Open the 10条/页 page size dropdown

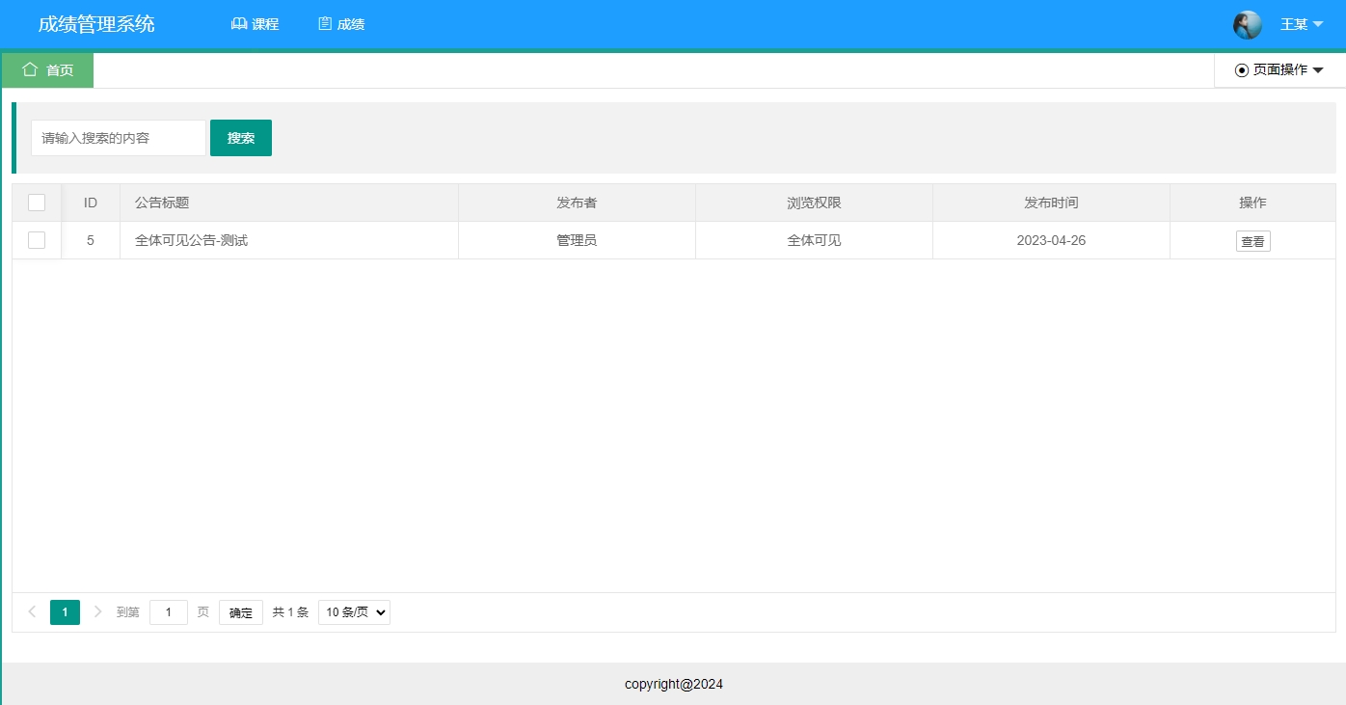353,611
